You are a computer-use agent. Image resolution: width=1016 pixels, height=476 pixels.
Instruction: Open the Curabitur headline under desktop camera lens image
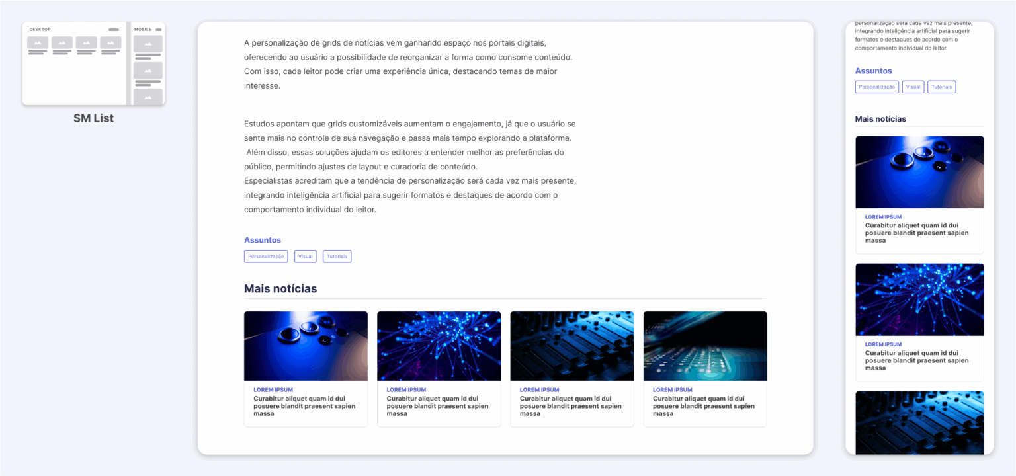(304, 406)
